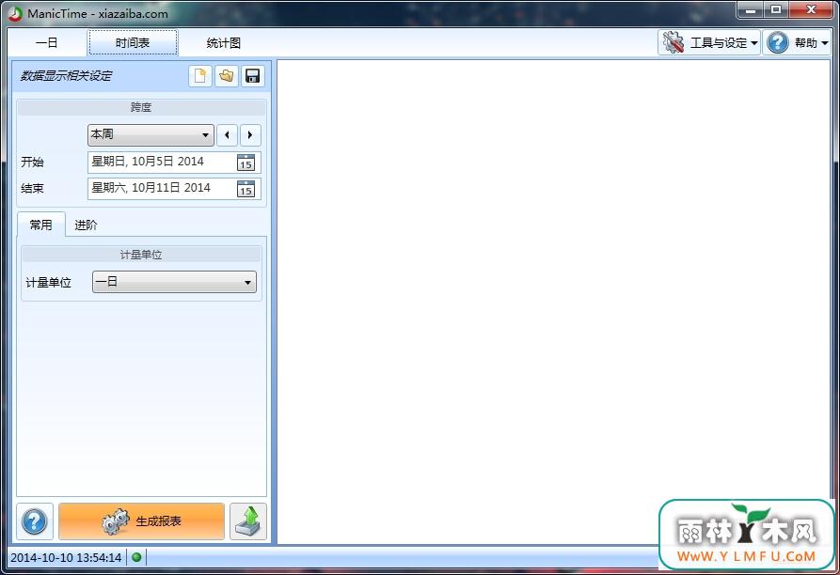Open saved settings folder icon

[227, 76]
